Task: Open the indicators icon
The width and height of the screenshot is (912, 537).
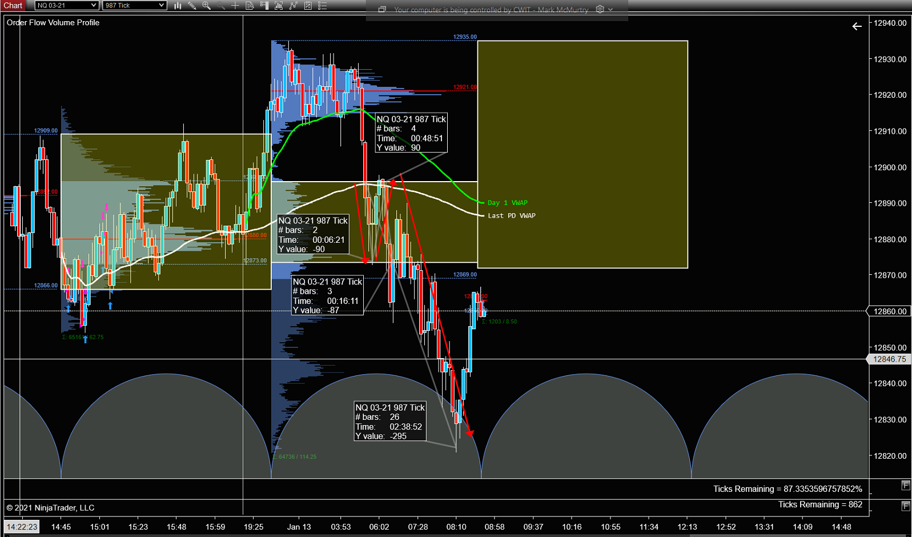Action: [293, 6]
